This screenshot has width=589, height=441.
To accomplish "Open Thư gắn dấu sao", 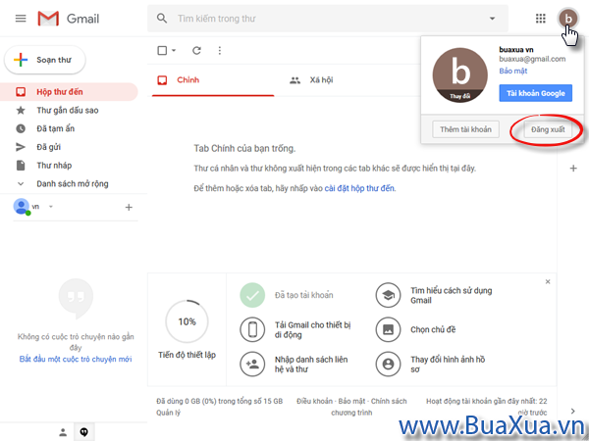I will [69, 110].
